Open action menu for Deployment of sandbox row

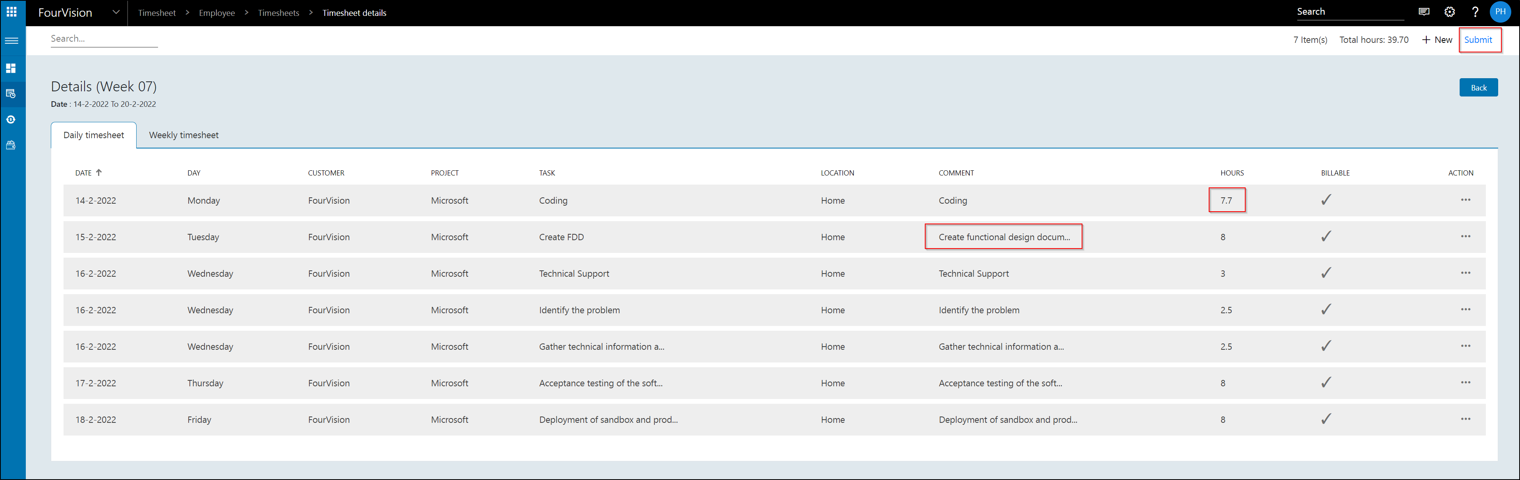(x=1466, y=419)
